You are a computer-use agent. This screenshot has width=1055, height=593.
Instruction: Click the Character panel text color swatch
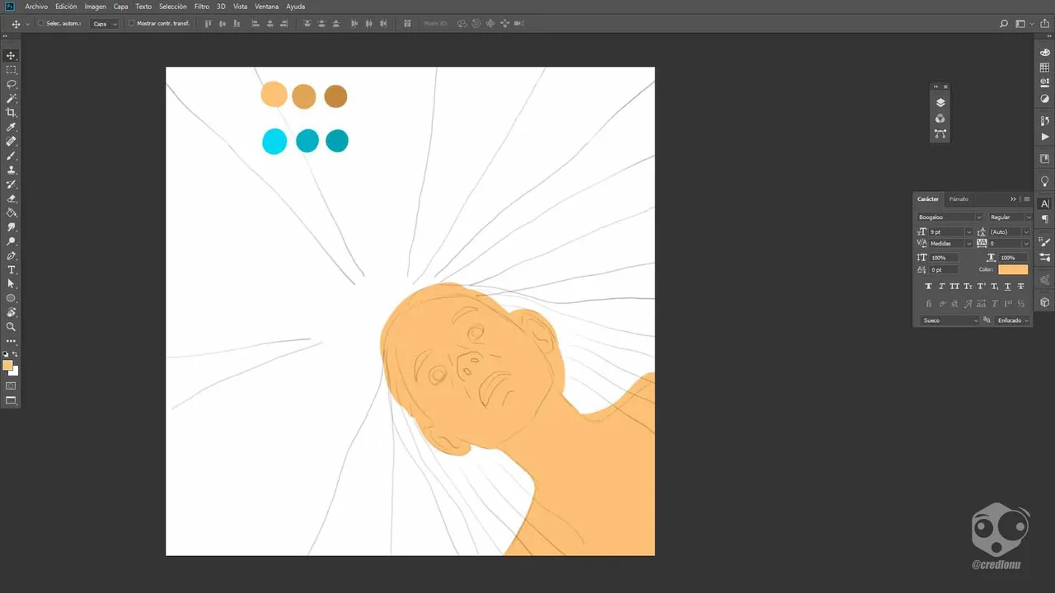pos(1013,269)
